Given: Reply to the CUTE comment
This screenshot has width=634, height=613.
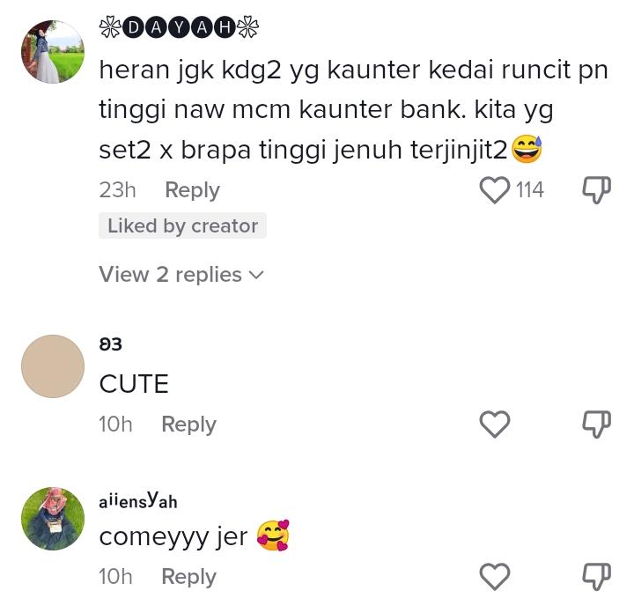Looking at the screenshot, I should pos(188,425).
